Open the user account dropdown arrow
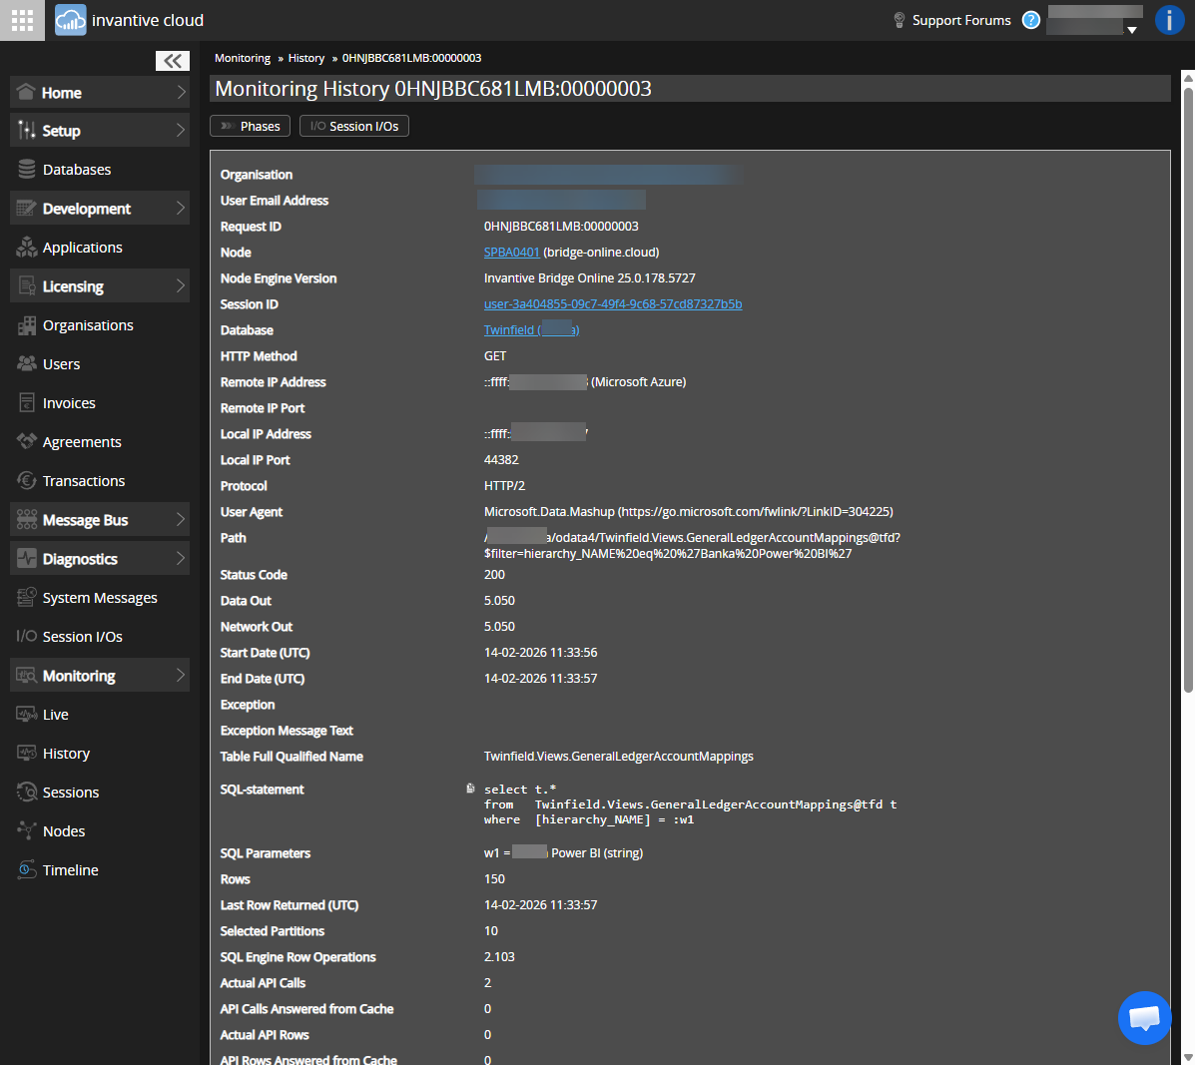Image resolution: width=1195 pixels, height=1065 pixels. pyautogui.click(x=1132, y=30)
